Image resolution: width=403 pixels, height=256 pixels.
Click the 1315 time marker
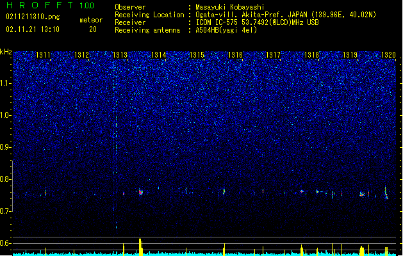tap(197, 55)
